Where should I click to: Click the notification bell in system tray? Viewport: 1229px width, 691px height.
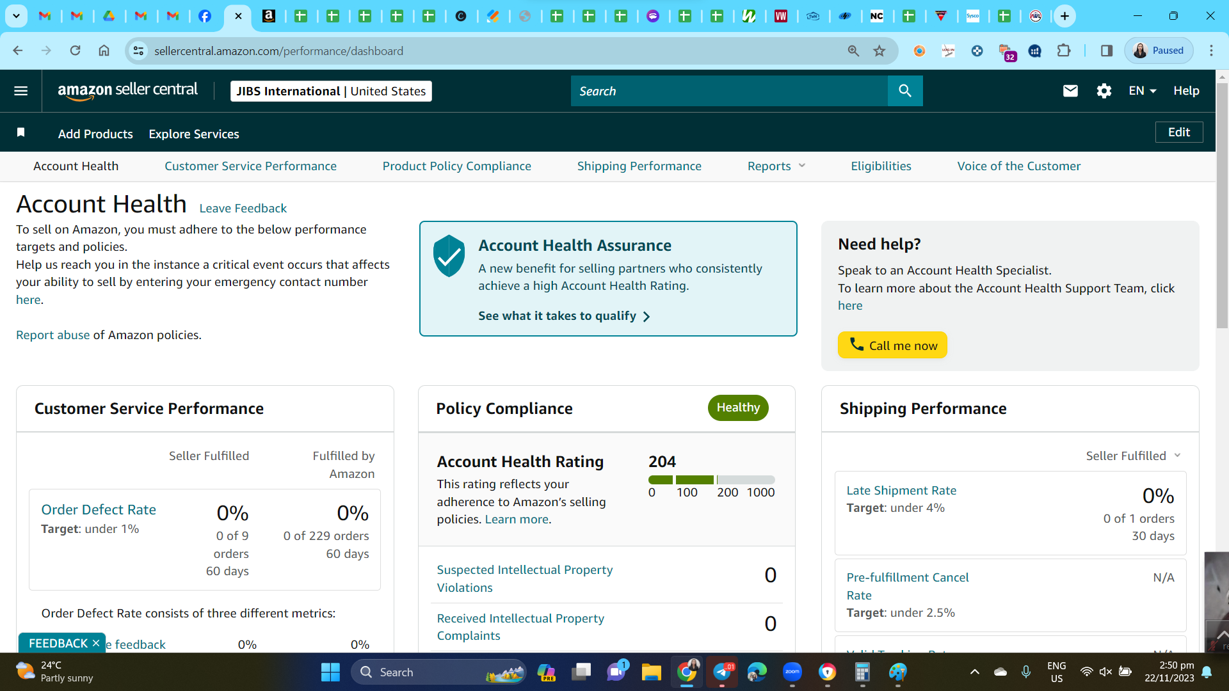tap(1207, 672)
